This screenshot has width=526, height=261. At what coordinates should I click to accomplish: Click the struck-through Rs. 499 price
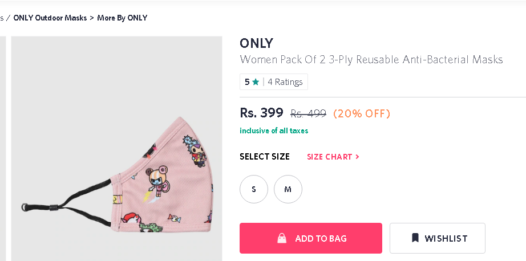point(308,113)
